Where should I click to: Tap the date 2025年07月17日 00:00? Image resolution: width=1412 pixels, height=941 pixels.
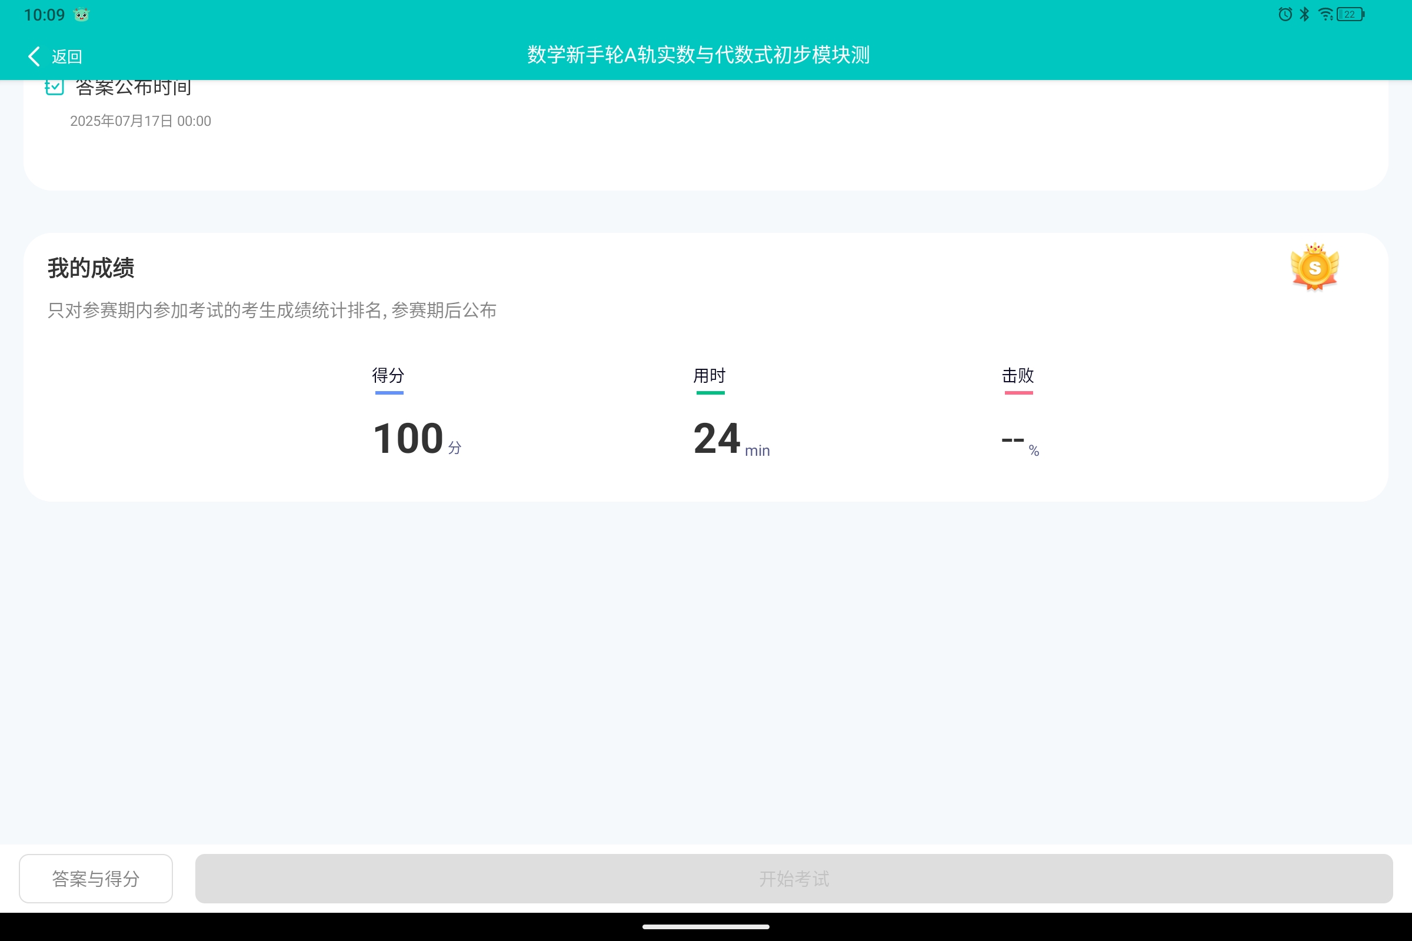(x=141, y=121)
